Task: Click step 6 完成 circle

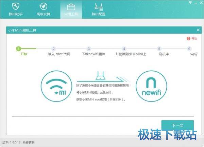Action: tap(189, 49)
